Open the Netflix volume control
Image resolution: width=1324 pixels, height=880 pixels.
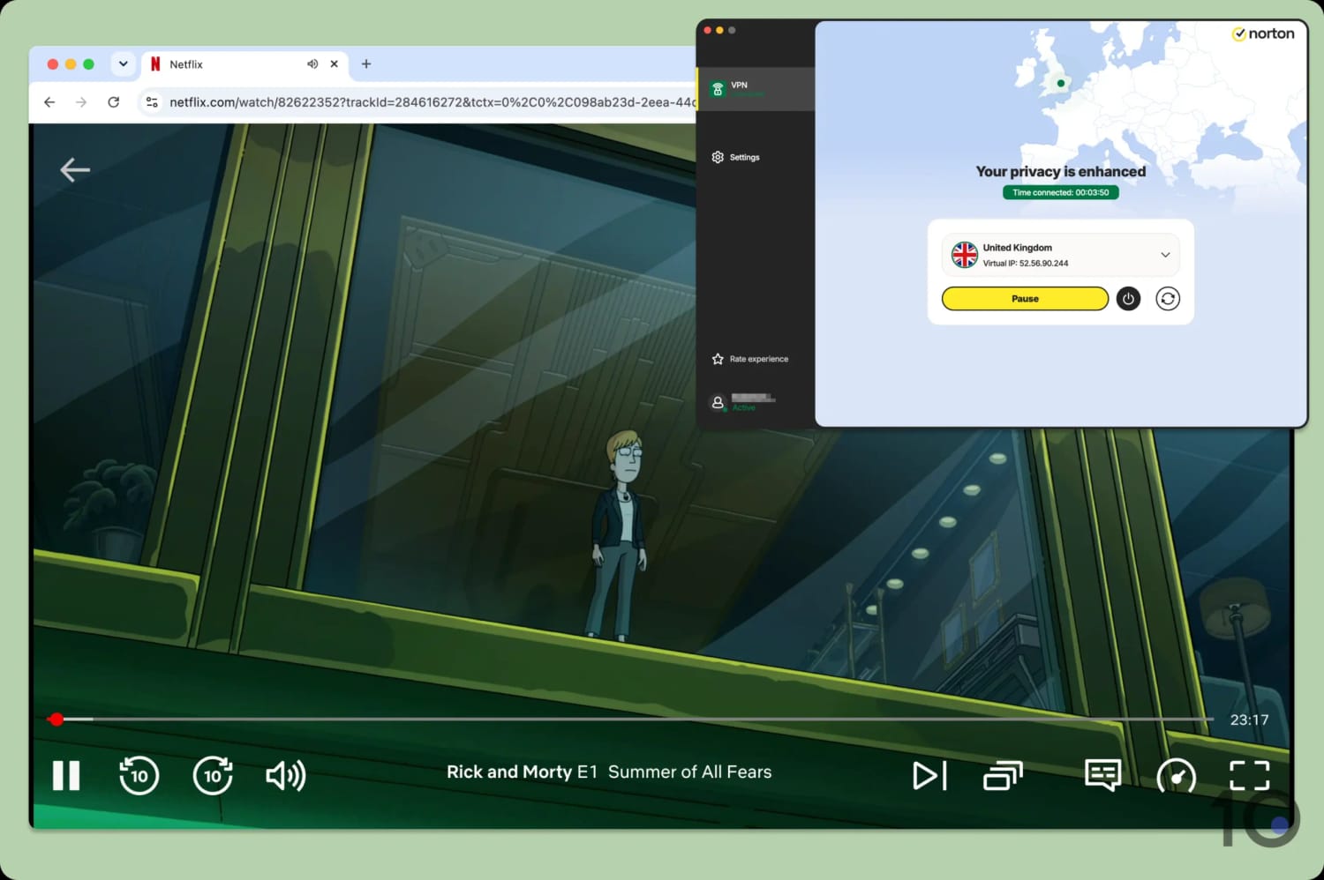[285, 776]
